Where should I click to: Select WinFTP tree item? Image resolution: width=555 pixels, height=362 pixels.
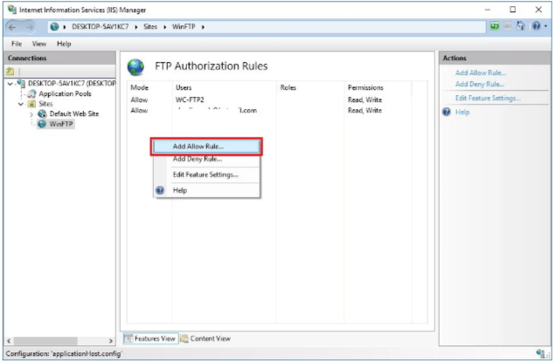[61, 124]
